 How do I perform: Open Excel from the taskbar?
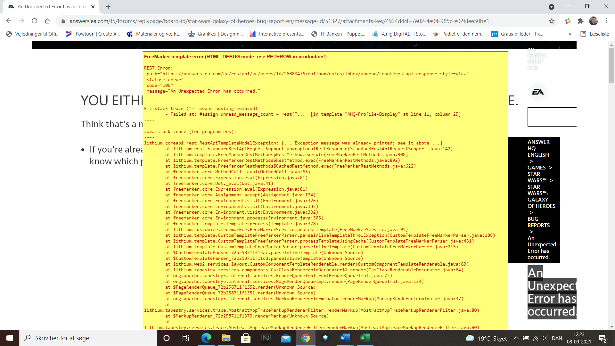click(365, 338)
